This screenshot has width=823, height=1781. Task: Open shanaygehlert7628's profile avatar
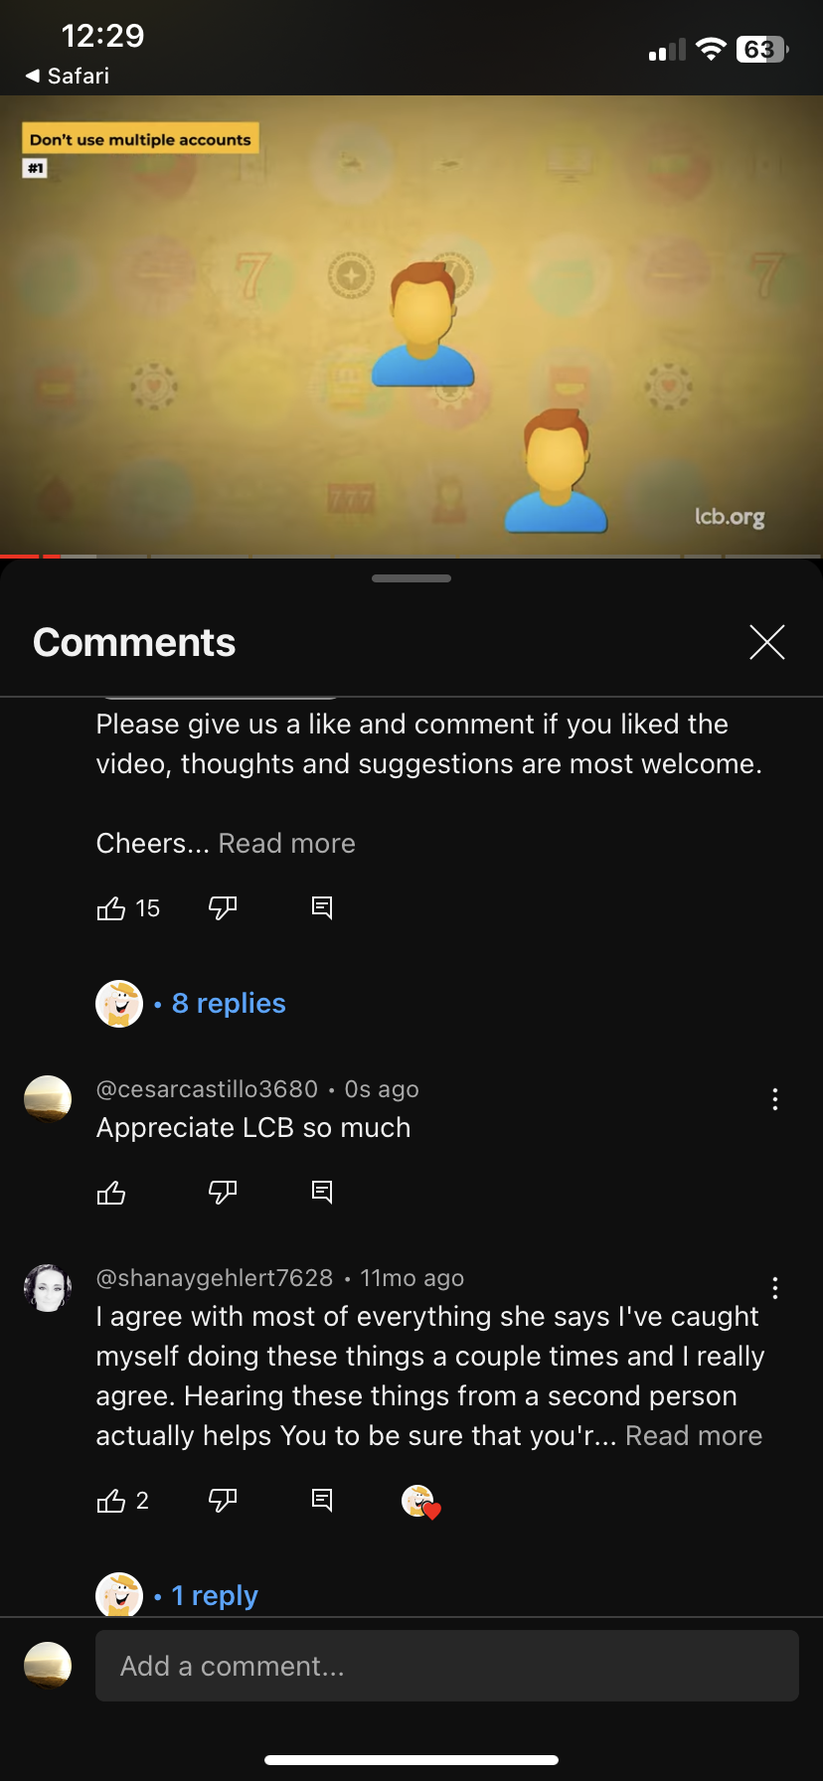48,1288
